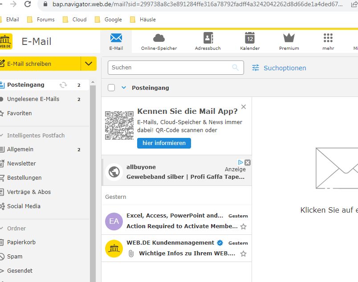This screenshot has height=282, width=358.
Task: Click the scrollbar up arrow in sidebar
Action: coord(93,82)
